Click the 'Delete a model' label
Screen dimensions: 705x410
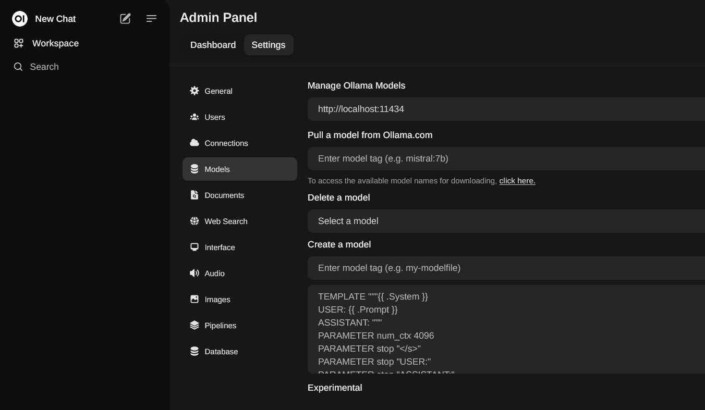(x=338, y=197)
